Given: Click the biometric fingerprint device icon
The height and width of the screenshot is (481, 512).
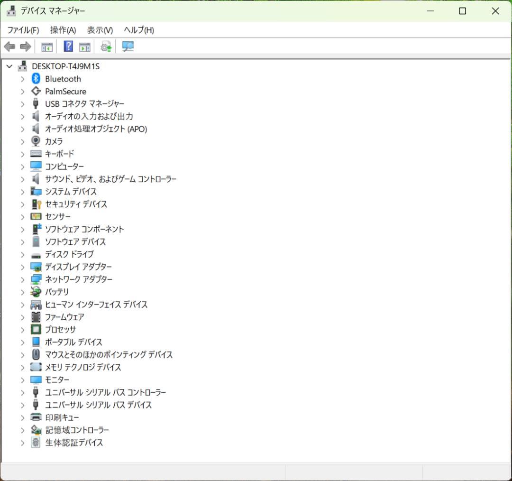Looking at the screenshot, I should (36, 443).
